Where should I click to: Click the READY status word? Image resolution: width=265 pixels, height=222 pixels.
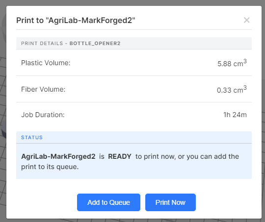point(120,156)
